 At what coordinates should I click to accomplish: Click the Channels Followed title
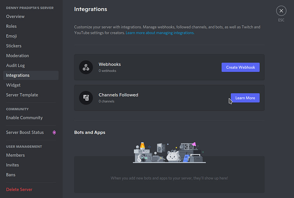click(118, 95)
